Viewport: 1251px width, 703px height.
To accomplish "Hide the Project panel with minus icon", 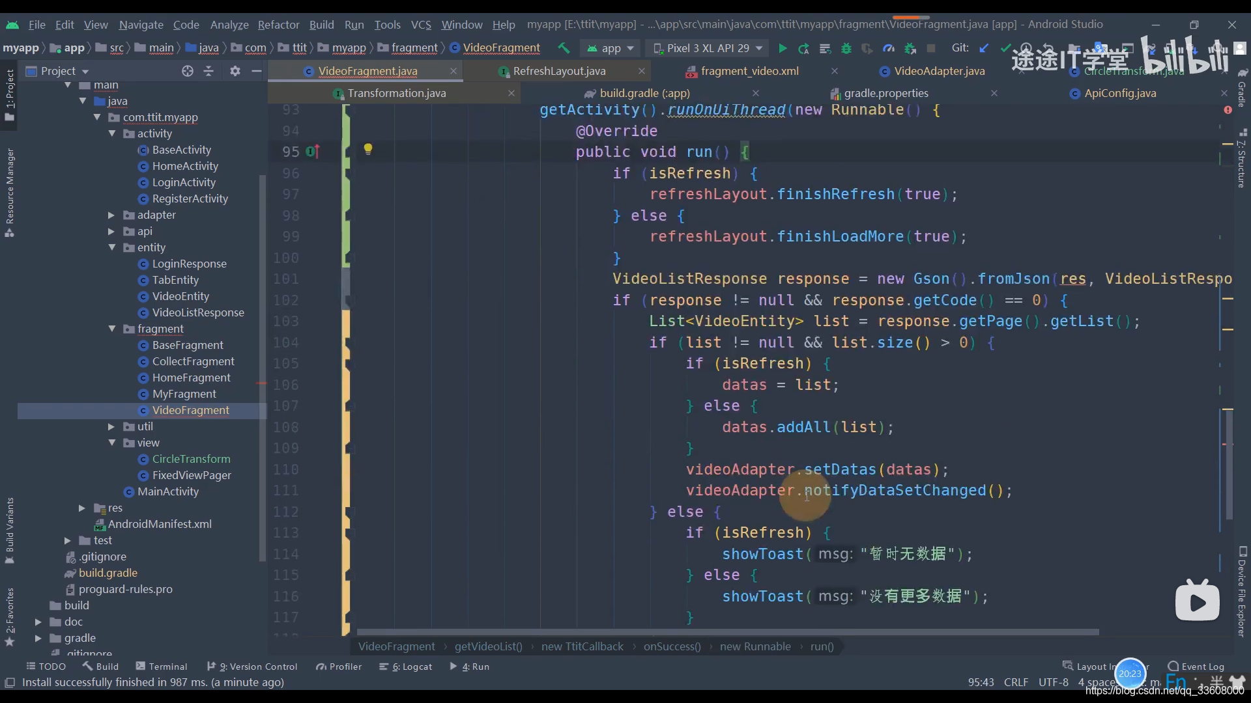I will pos(257,71).
